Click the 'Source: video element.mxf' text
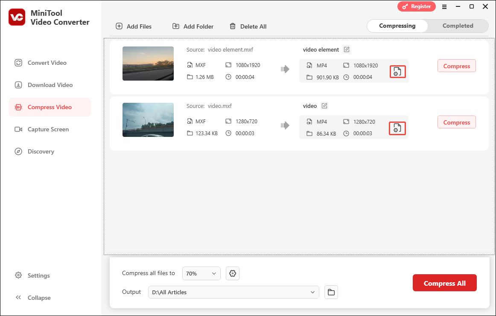This screenshot has width=496, height=316. (219, 49)
